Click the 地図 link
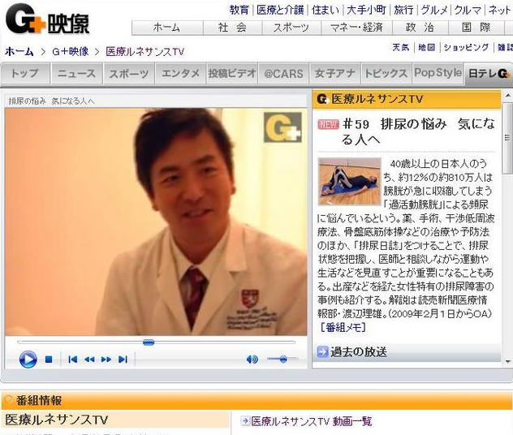Image resolution: width=513 pixels, height=435 pixels. [x=427, y=47]
